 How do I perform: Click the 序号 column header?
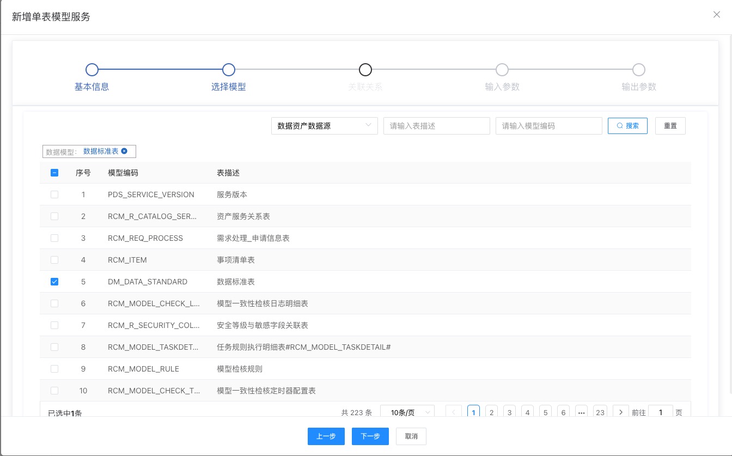[83, 173]
